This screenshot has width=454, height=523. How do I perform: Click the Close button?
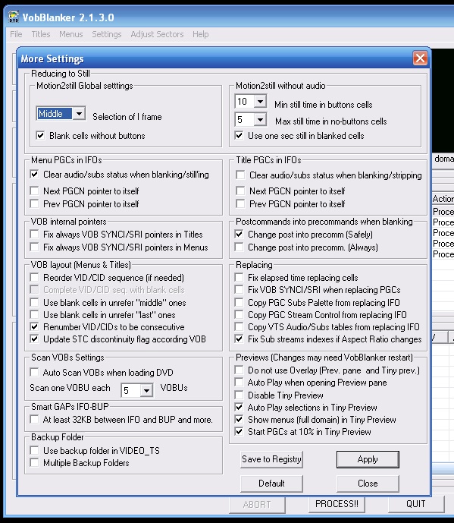(368, 484)
